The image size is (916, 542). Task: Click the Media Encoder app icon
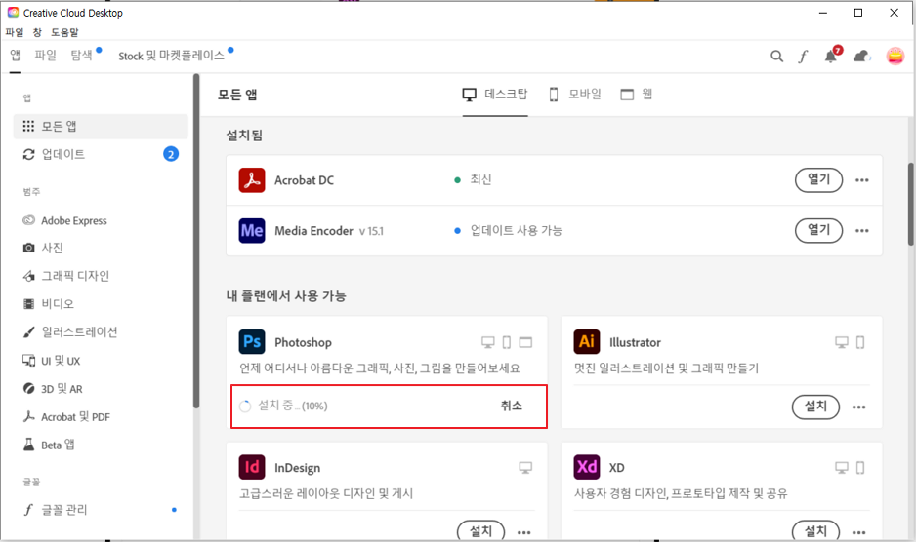(252, 230)
